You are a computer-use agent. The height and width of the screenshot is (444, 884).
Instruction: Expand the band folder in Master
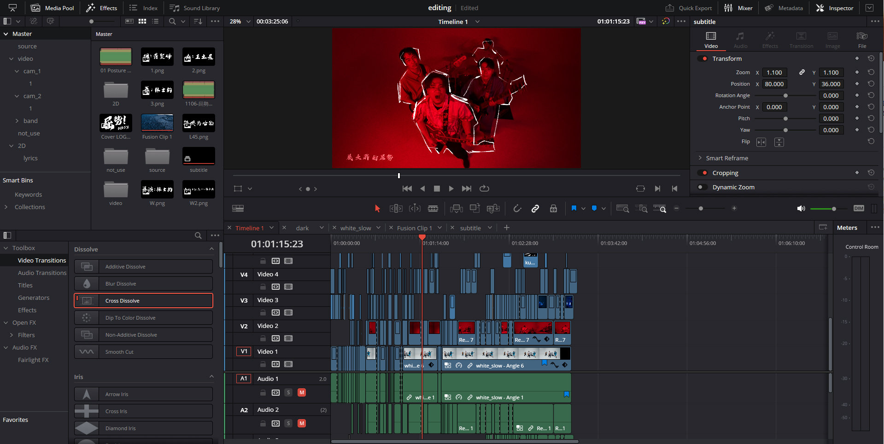tap(17, 121)
